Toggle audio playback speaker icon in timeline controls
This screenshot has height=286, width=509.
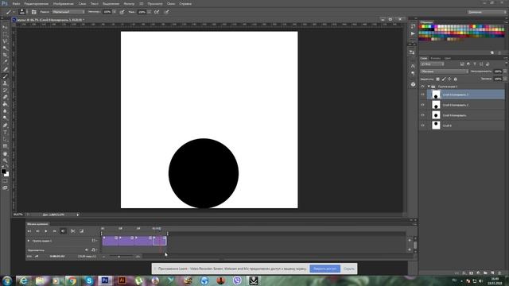coord(63,231)
